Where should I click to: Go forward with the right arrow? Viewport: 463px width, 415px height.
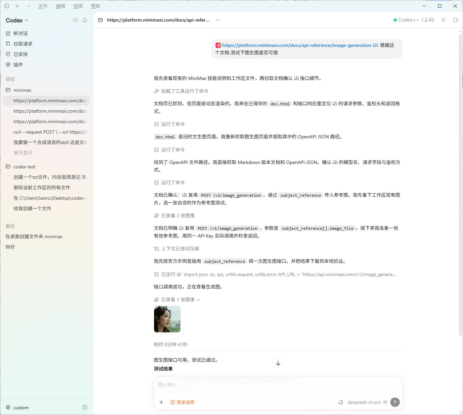pos(28,6)
